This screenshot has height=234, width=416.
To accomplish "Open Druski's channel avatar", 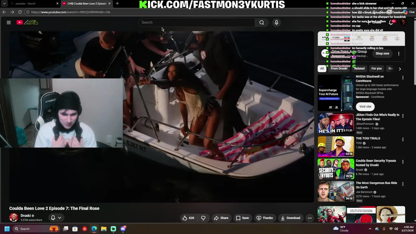I will (x=14, y=217).
